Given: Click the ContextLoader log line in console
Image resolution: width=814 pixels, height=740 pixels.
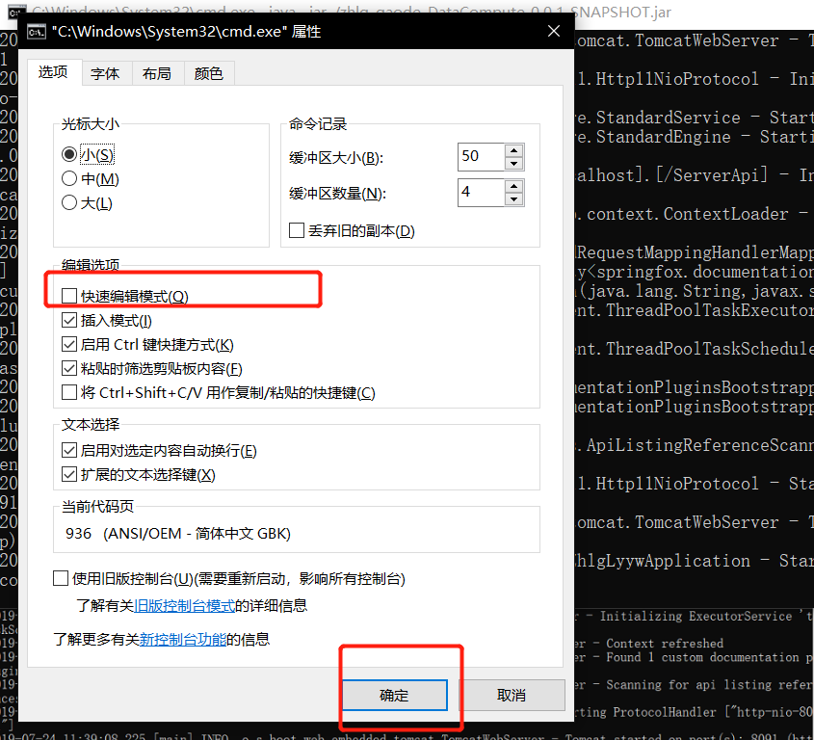Looking at the screenshot, I should pos(695,214).
